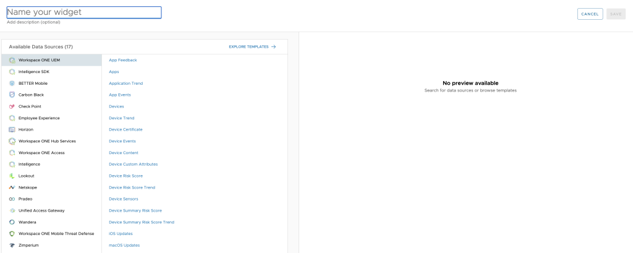This screenshot has width=633, height=253.
Task: Click the Netskope icon
Action: coord(12,187)
